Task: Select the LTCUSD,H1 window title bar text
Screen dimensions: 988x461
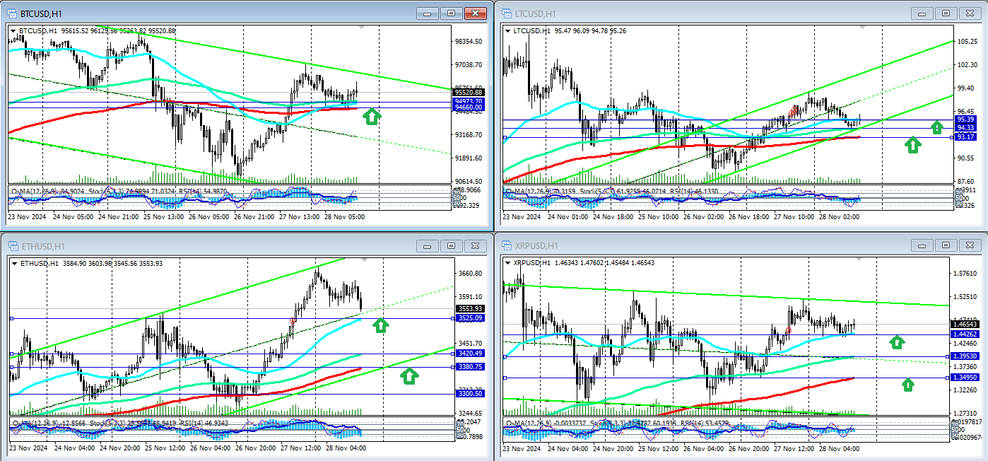Action: [x=535, y=13]
